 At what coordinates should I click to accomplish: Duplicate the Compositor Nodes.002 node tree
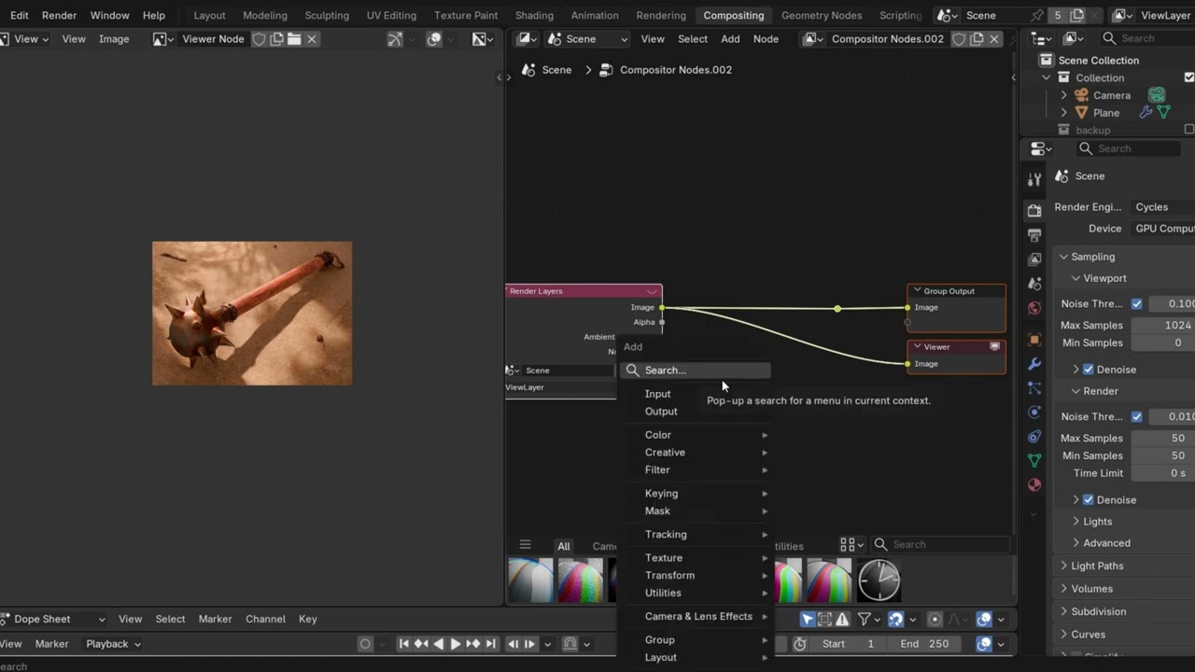(977, 39)
